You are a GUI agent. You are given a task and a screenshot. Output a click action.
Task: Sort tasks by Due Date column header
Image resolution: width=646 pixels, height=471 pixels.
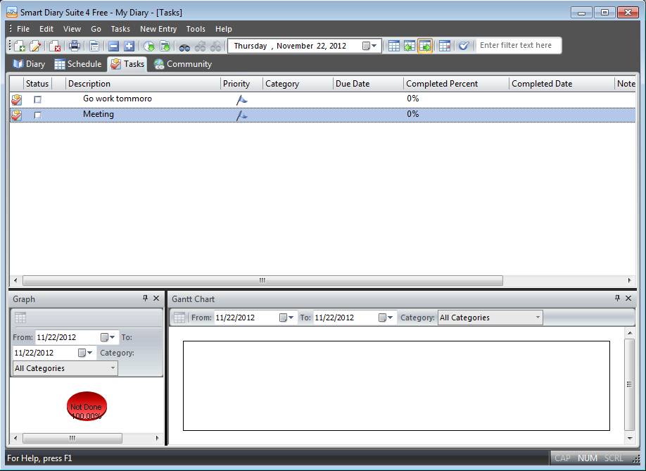367,84
